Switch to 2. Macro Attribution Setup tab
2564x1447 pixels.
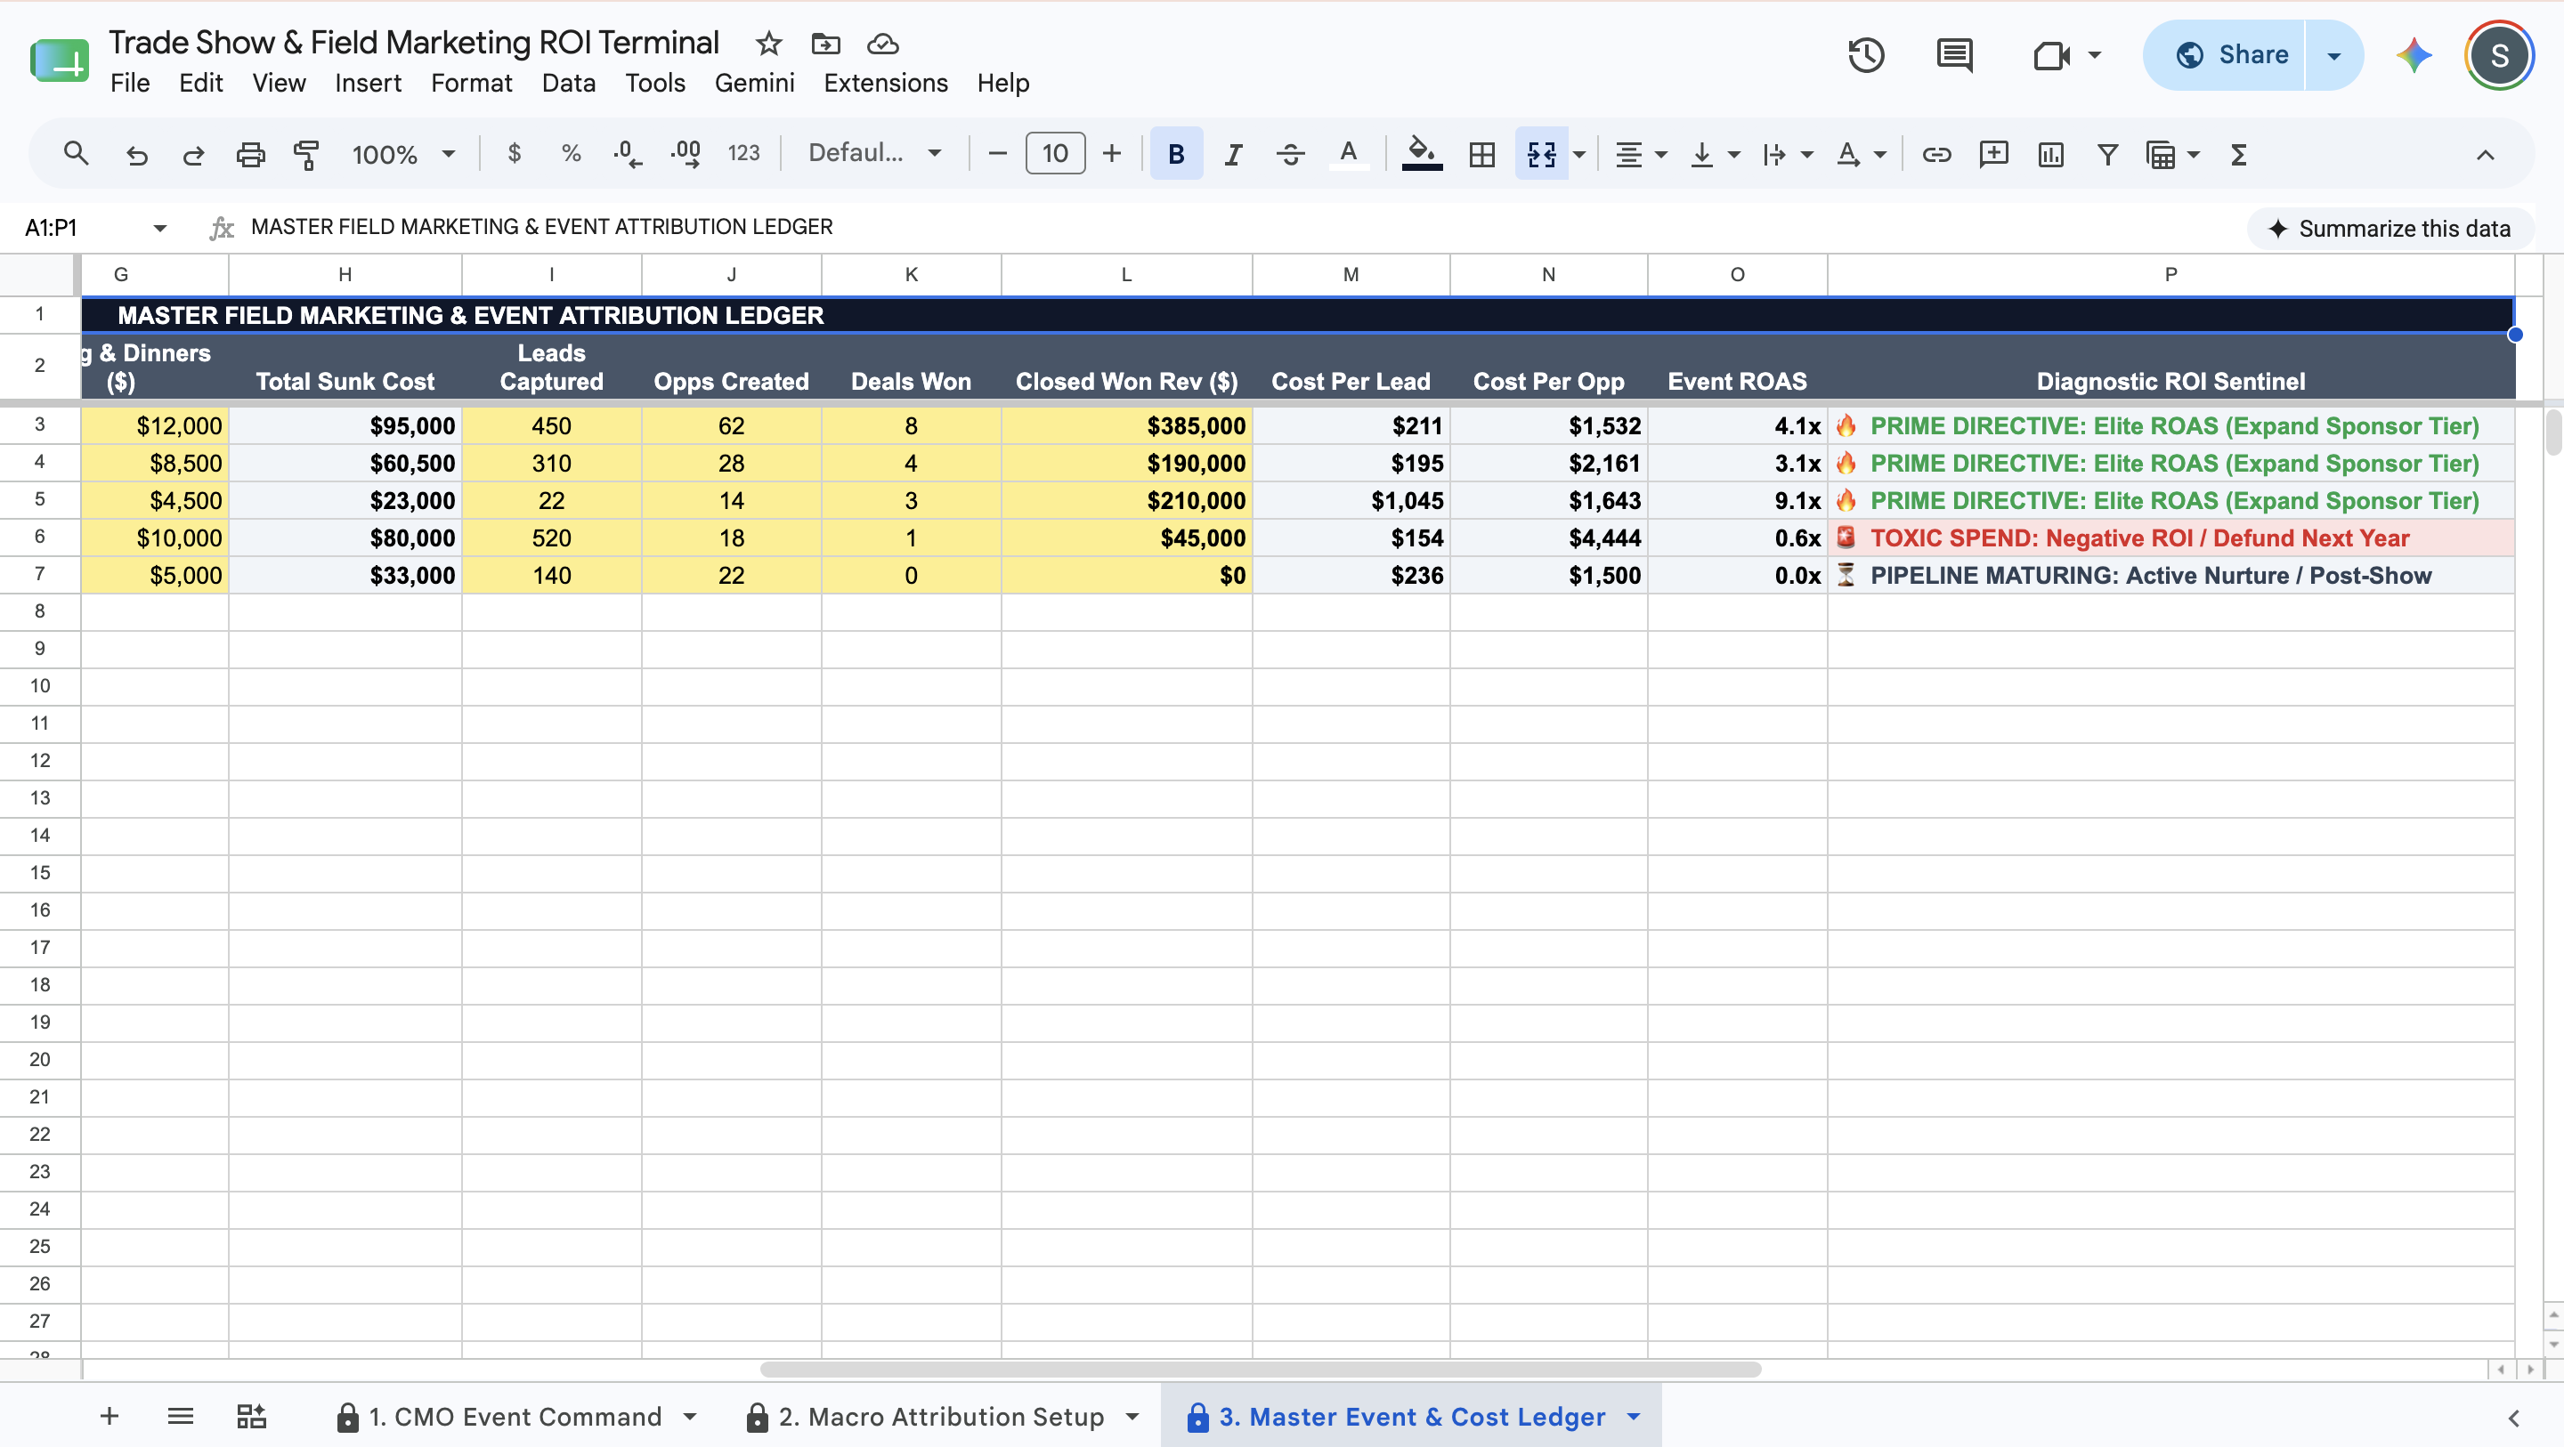926,1416
